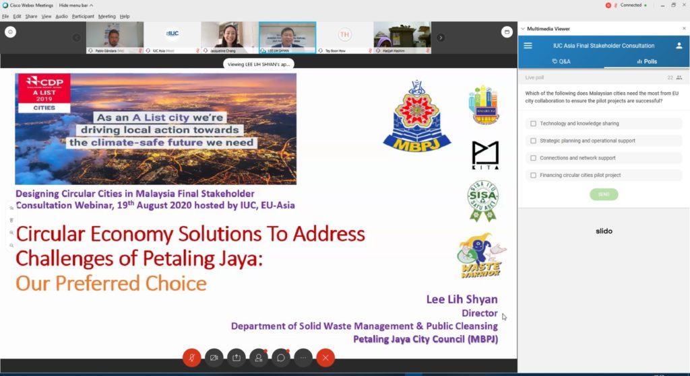
Task: Open more options ellipsis button
Action: tap(303, 358)
